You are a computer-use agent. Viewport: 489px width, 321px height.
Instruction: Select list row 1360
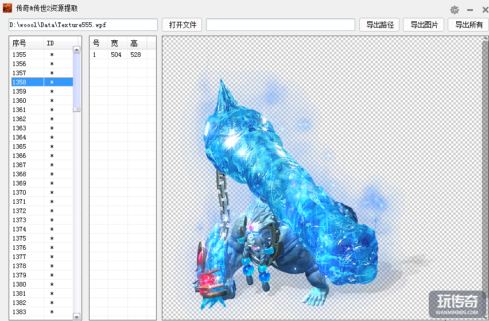pyautogui.click(x=42, y=100)
